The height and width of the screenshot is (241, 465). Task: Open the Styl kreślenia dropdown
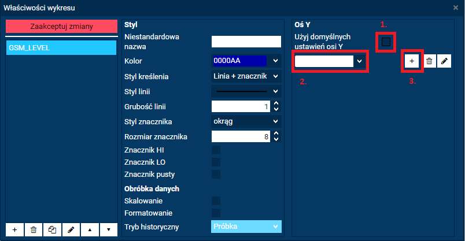246,76
